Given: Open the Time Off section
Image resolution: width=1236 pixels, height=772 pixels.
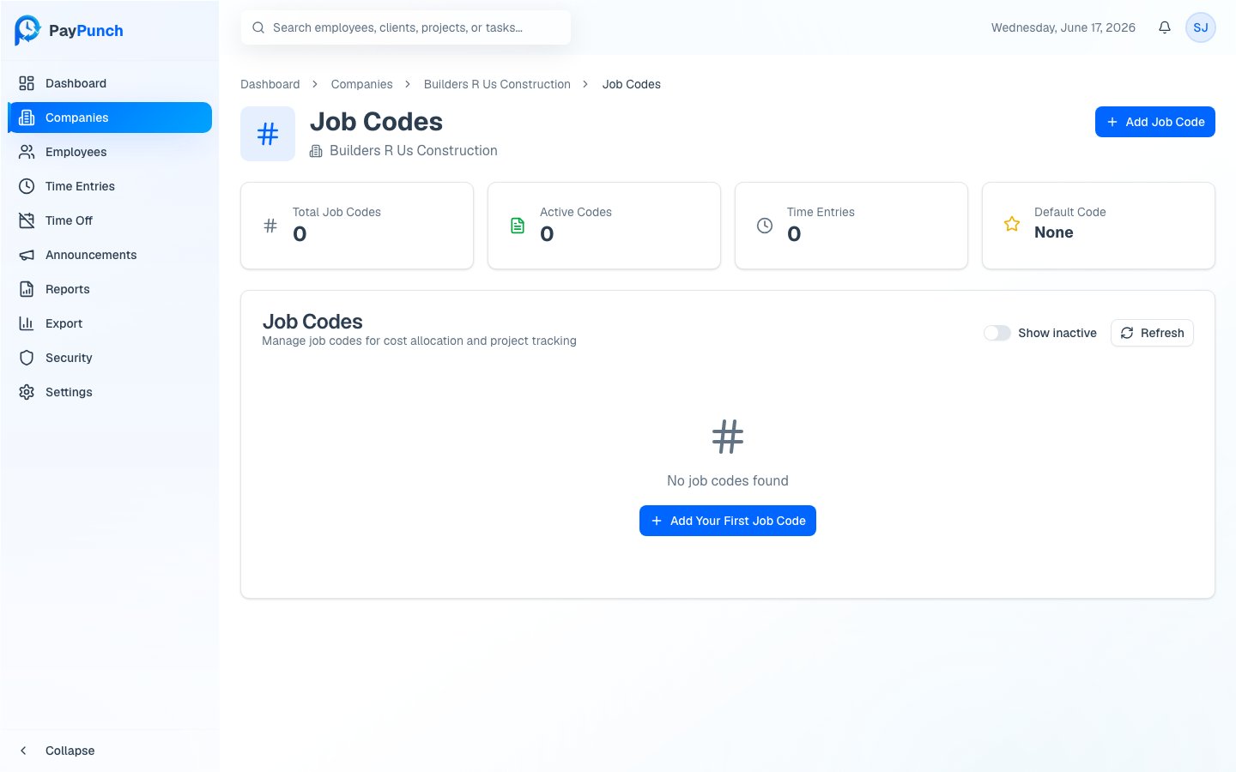Looking at the screenshot, I should pyautogui.click(x=110, y=220).
